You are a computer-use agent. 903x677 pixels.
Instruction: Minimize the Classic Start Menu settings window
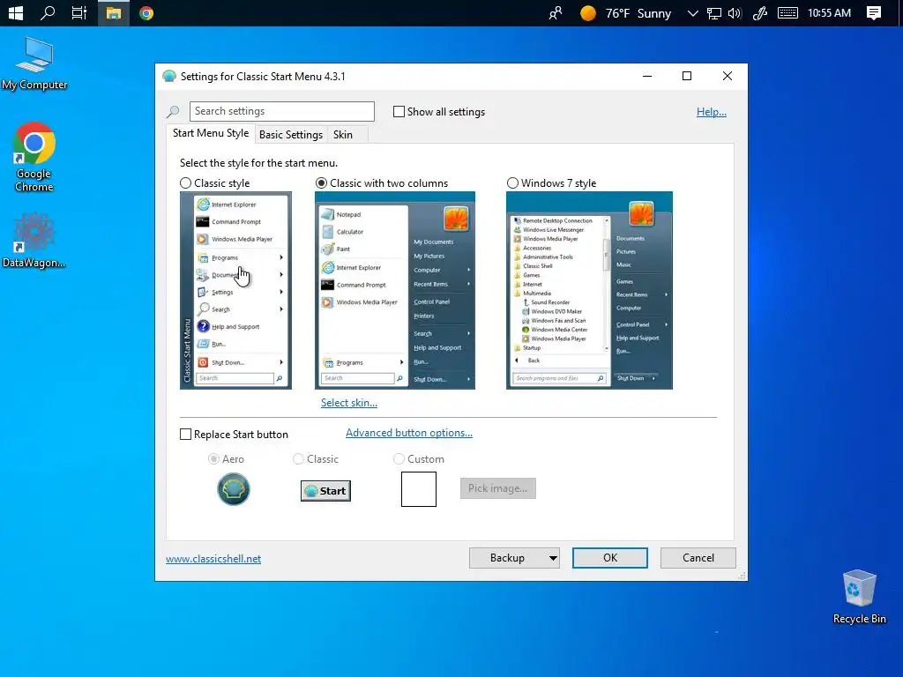point(647,76)
